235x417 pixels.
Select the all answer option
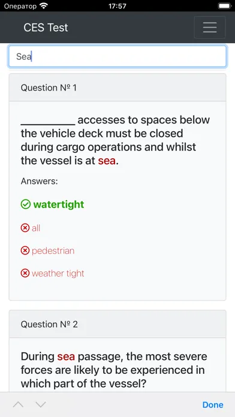point(36,228)
